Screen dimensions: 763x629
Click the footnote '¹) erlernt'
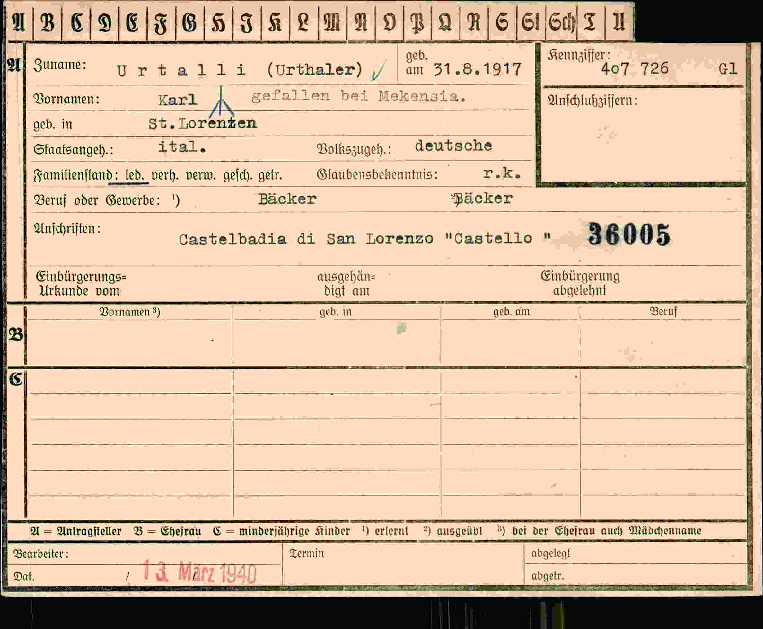coord(385,531)
